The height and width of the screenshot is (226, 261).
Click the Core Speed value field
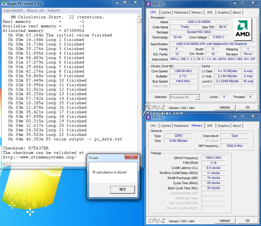point(182,71)
